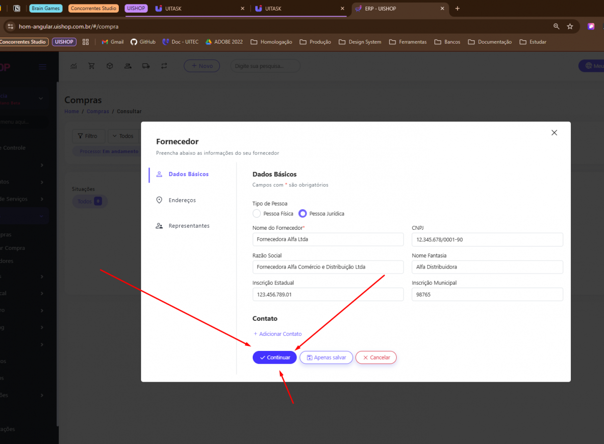Bookmark this page with the star icon

[x=570, y=26]
